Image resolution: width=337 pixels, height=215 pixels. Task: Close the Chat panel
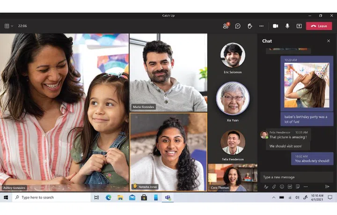point(329,41)
